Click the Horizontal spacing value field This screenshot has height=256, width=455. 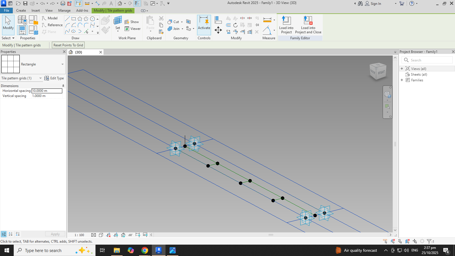tap(47, 91)
